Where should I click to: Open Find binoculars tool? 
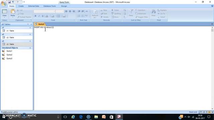(153, 13)
